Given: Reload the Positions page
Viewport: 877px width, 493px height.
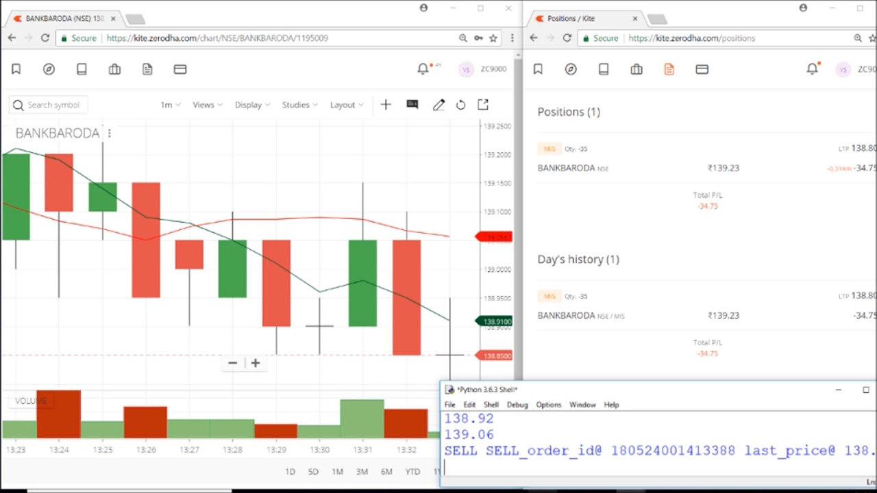Looking at the screenshot, I should point(567,38).
